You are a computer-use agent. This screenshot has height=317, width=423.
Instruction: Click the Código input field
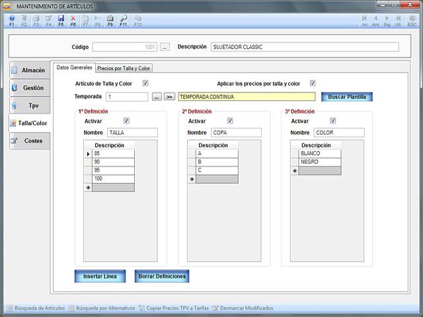125,47
